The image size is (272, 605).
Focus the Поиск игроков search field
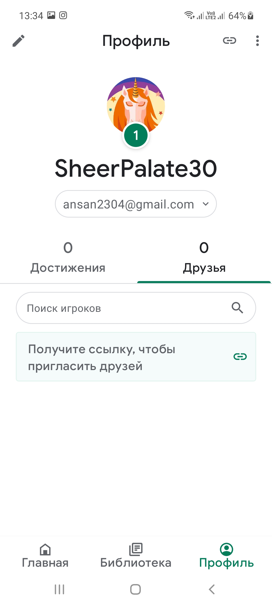pos(121,308)
